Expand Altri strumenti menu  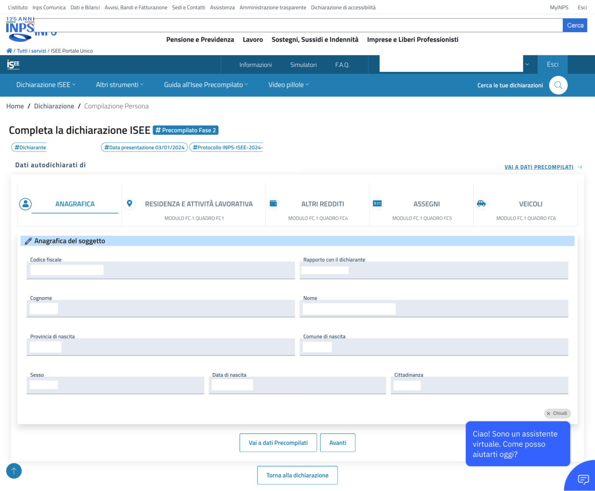(x=120, y=85)
